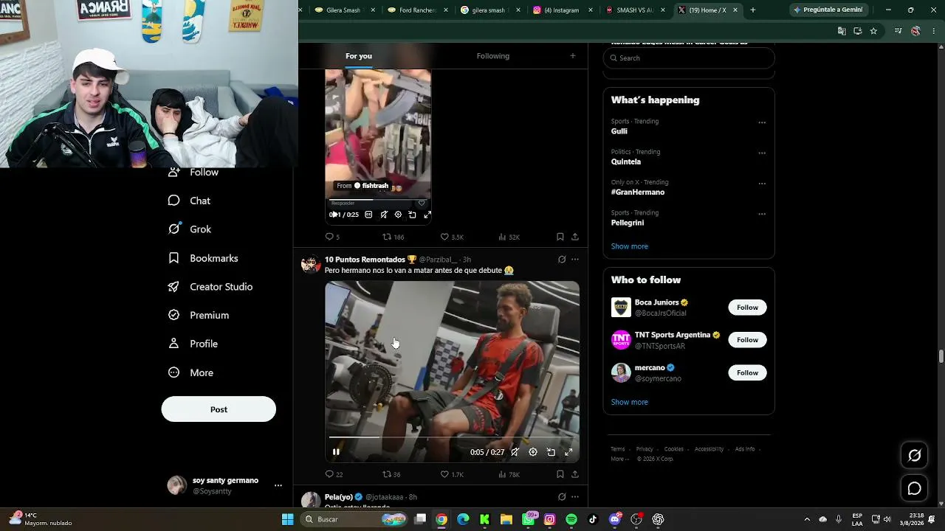Viewport: 945px width, 531px height.
Task: Add a new timeline tab with plus
Action: click(x=573, y=56)
